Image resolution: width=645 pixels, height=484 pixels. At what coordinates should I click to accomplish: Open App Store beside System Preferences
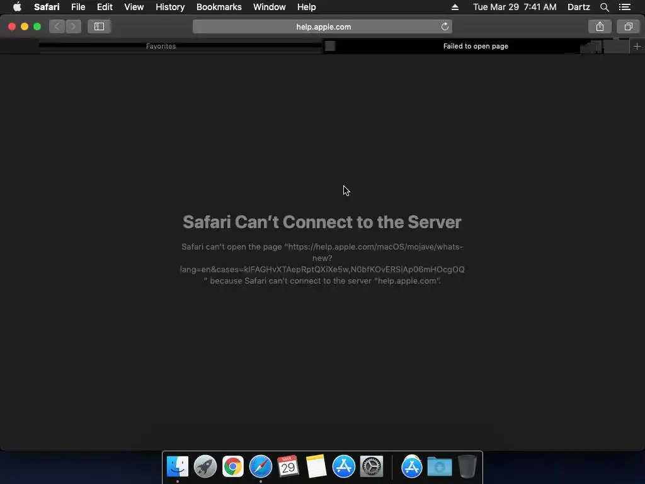pos(344,466)
